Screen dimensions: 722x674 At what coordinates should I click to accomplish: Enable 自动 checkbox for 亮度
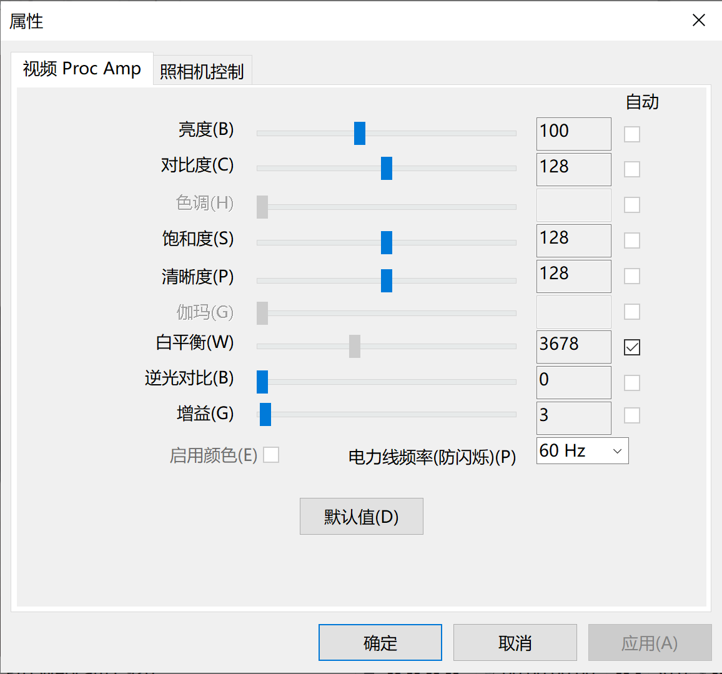(x=631, y=134)
